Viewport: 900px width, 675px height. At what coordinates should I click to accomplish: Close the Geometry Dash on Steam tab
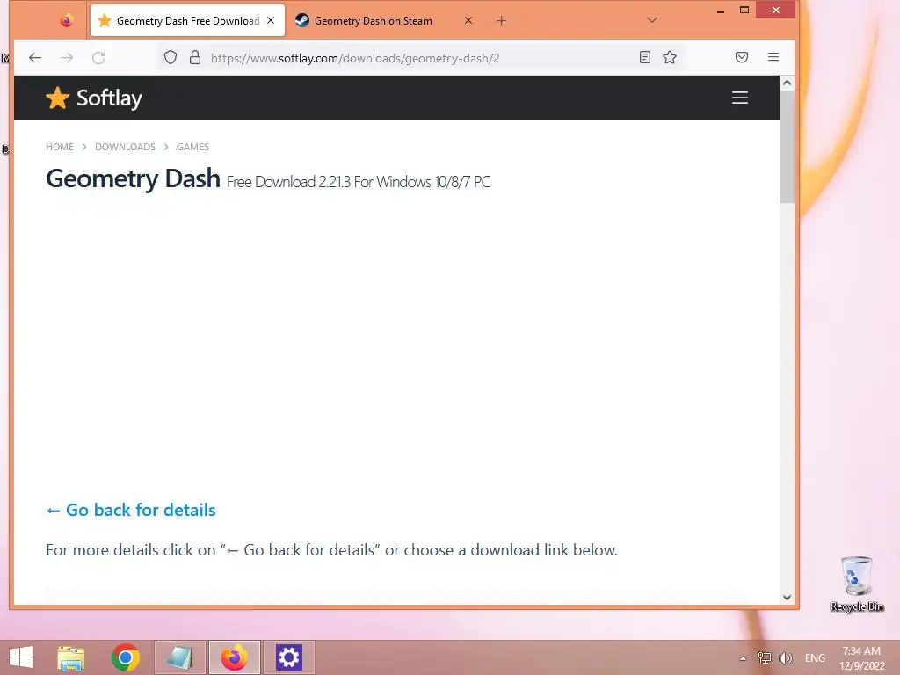[x=468, y=21]
